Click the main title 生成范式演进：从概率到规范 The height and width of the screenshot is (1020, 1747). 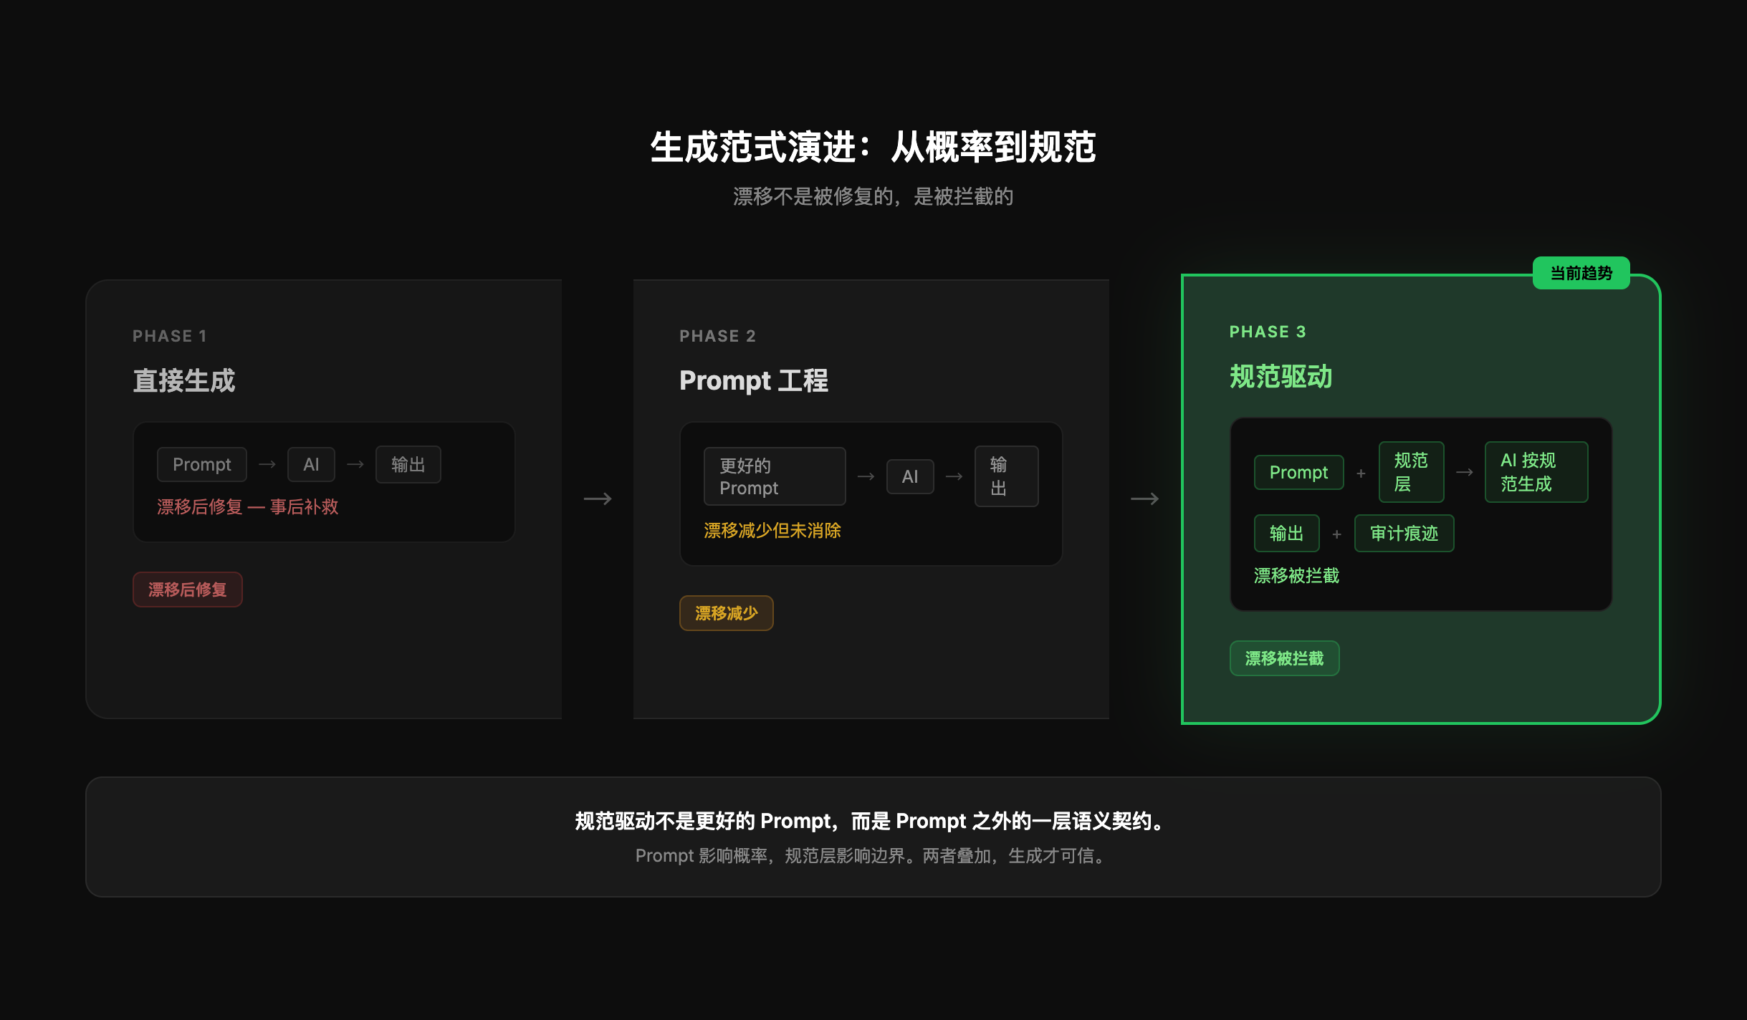coord(873,147)
